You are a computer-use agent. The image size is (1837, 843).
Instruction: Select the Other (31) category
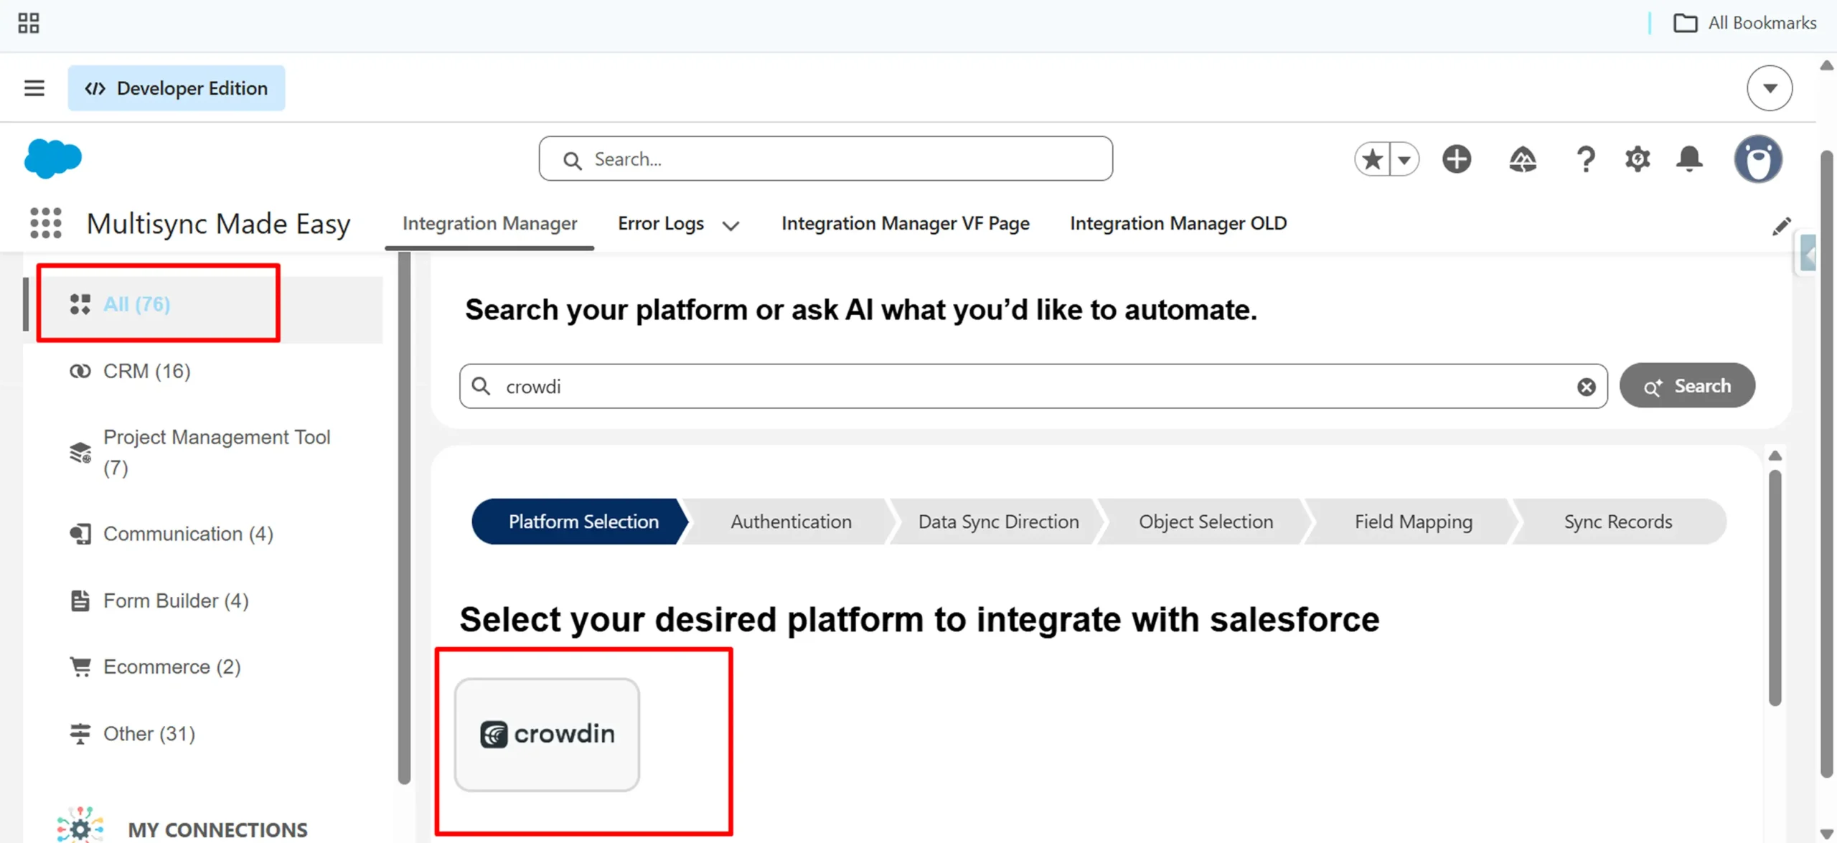click(x=149, y=733)
